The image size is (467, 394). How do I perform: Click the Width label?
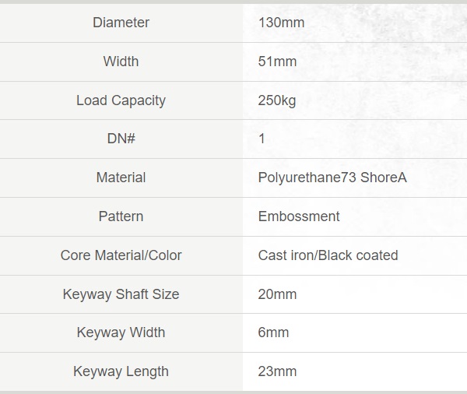point(121,62)
